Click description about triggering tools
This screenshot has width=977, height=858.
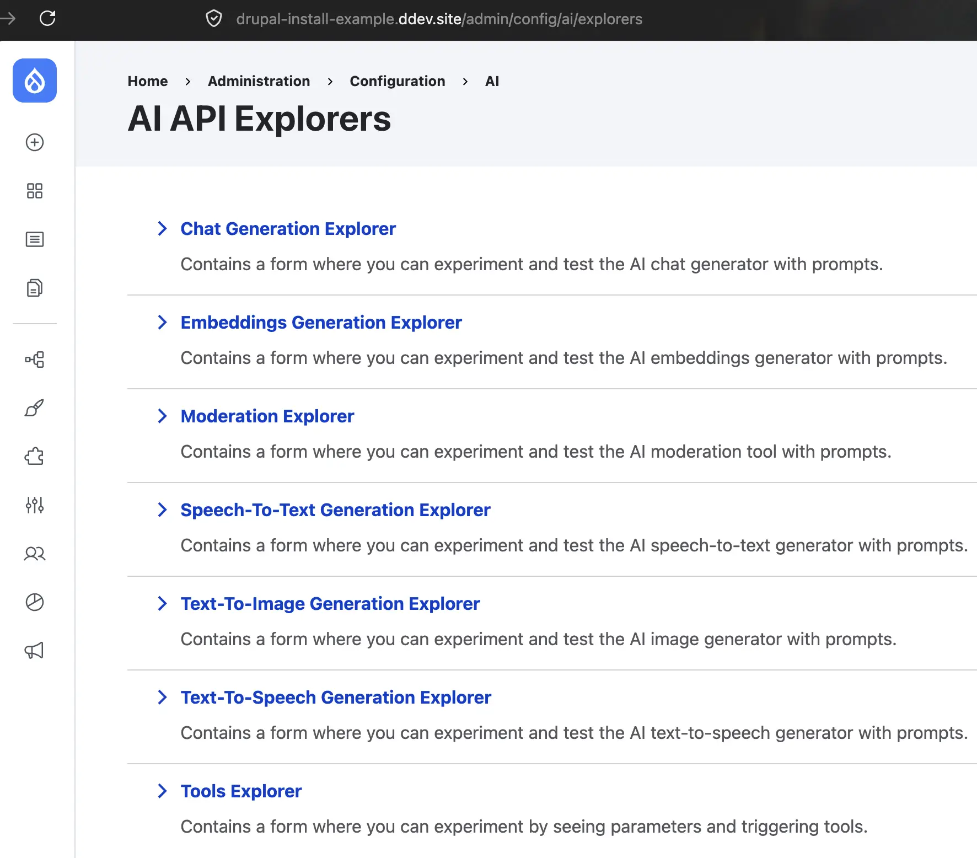[524, 827]
